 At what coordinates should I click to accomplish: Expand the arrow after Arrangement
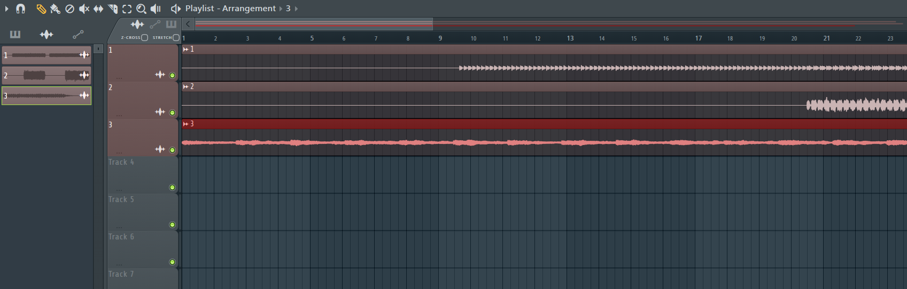[281, 9]
